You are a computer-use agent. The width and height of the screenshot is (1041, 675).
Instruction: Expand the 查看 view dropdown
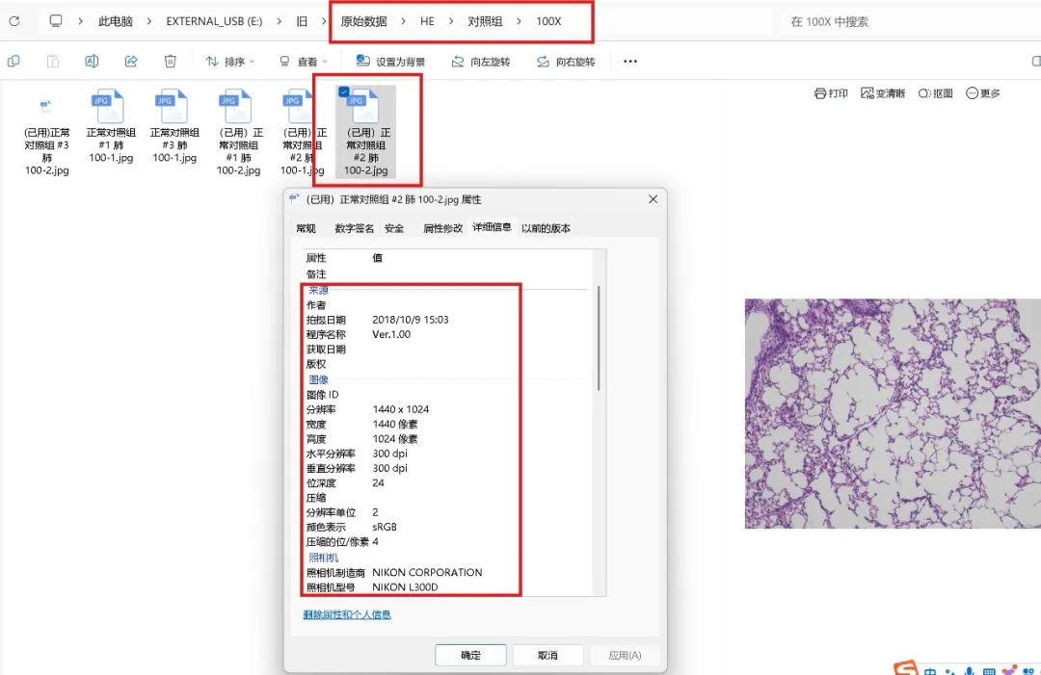[x=304, y=61]
